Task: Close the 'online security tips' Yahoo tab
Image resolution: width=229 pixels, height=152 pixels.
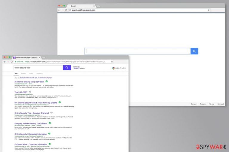Action: point(39,58)
